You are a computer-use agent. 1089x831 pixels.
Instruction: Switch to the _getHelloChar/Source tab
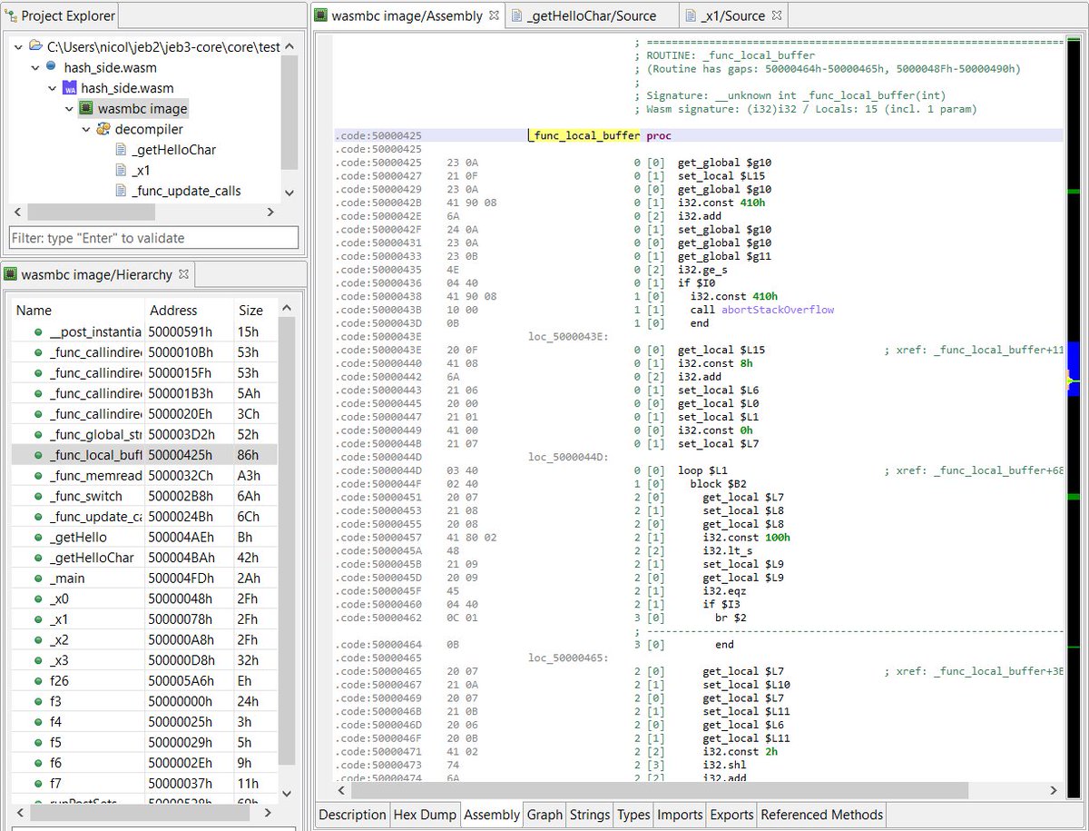(591, 15)
